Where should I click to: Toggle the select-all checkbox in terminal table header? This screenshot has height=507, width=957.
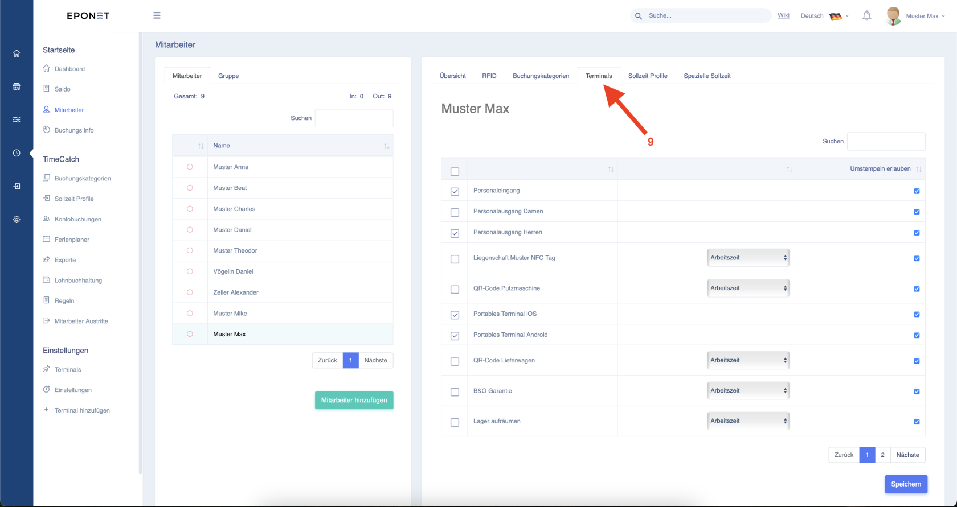click(x=455, y=171)
